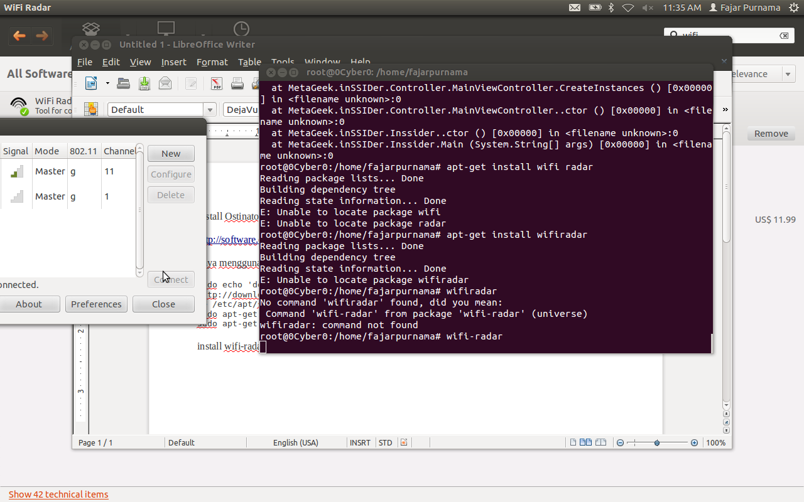The image size is (804, 502).
Task: Click the muted volume indicator
Action: click(x=648, y=8)
